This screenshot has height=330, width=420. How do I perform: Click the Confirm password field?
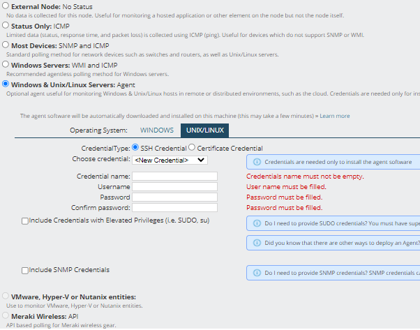[x=174, y=208]
